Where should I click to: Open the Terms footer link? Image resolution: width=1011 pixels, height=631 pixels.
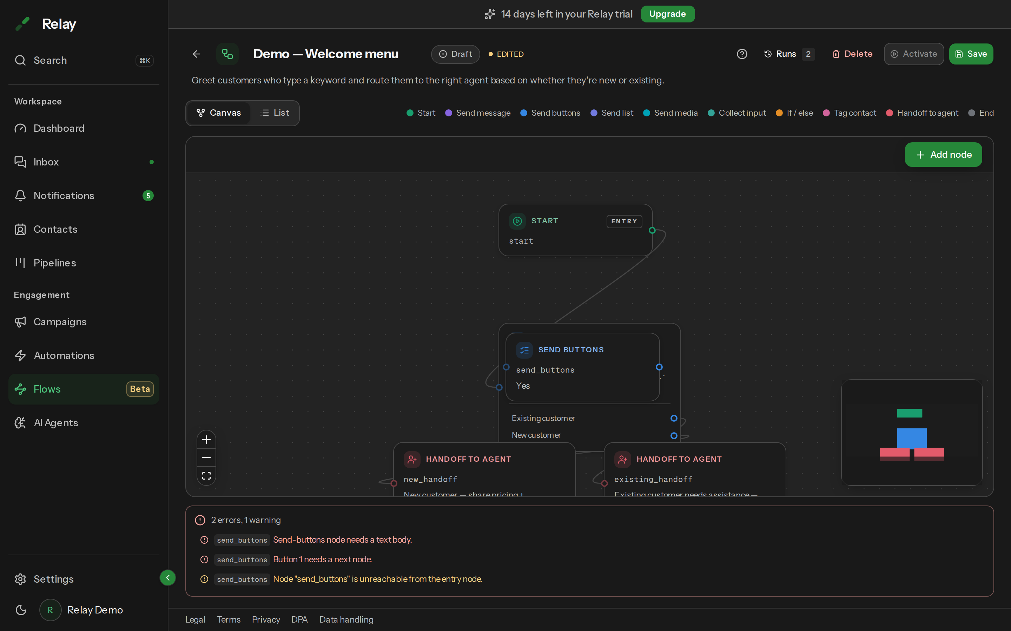[229, 619]
